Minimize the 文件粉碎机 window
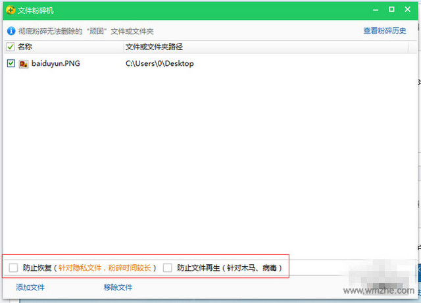This screenshot has height=303, width=421. tap(376, 10)
